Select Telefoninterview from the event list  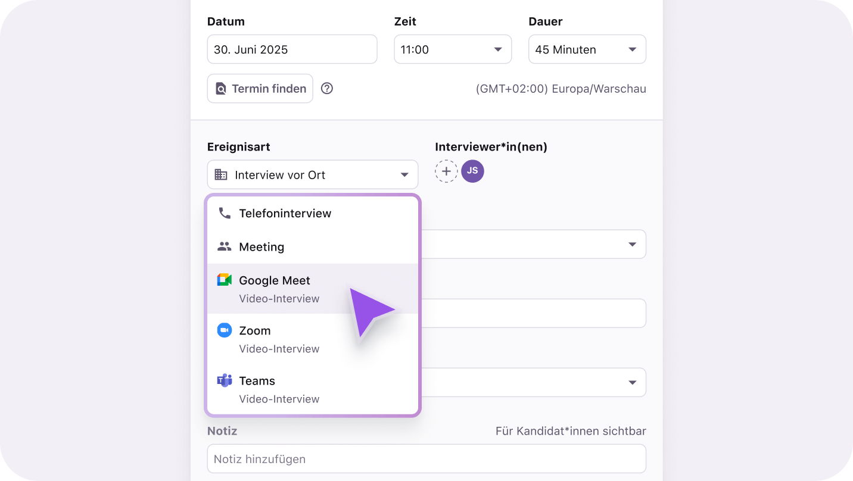point(285,213)
